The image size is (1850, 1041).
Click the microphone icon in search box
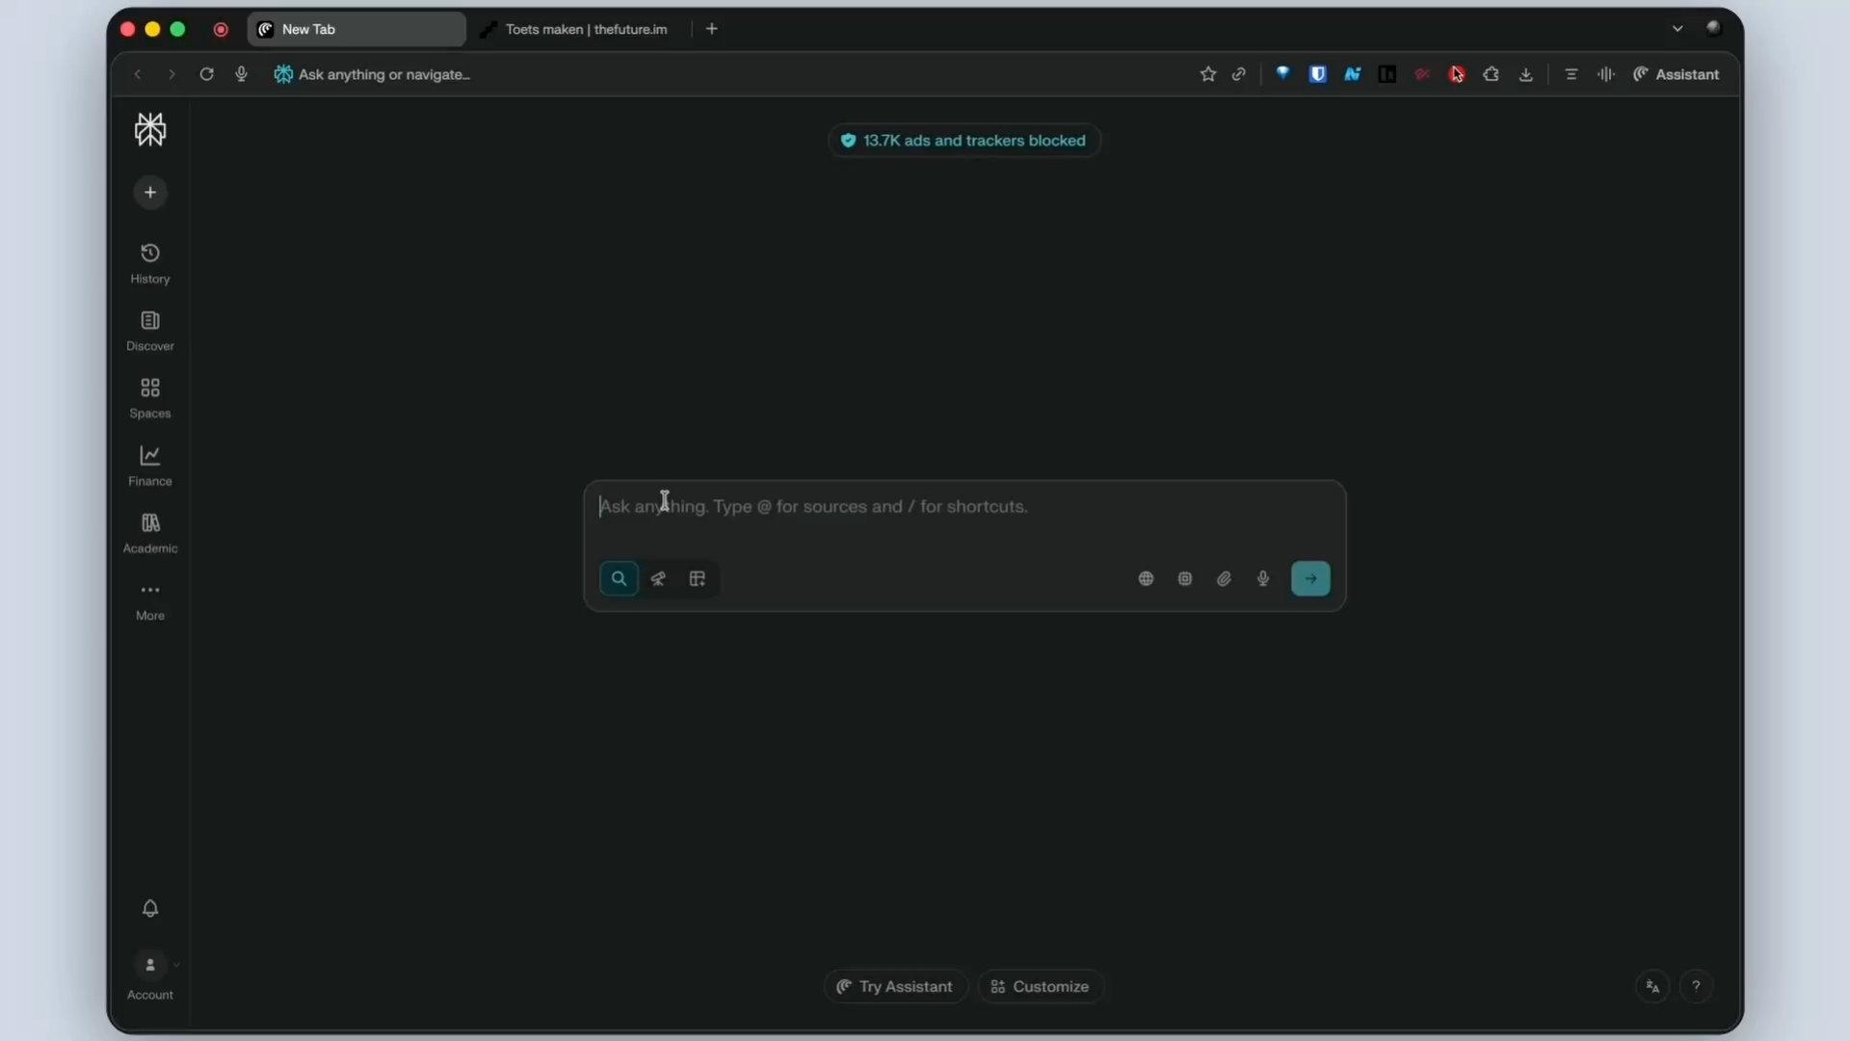click(1263, 578)
